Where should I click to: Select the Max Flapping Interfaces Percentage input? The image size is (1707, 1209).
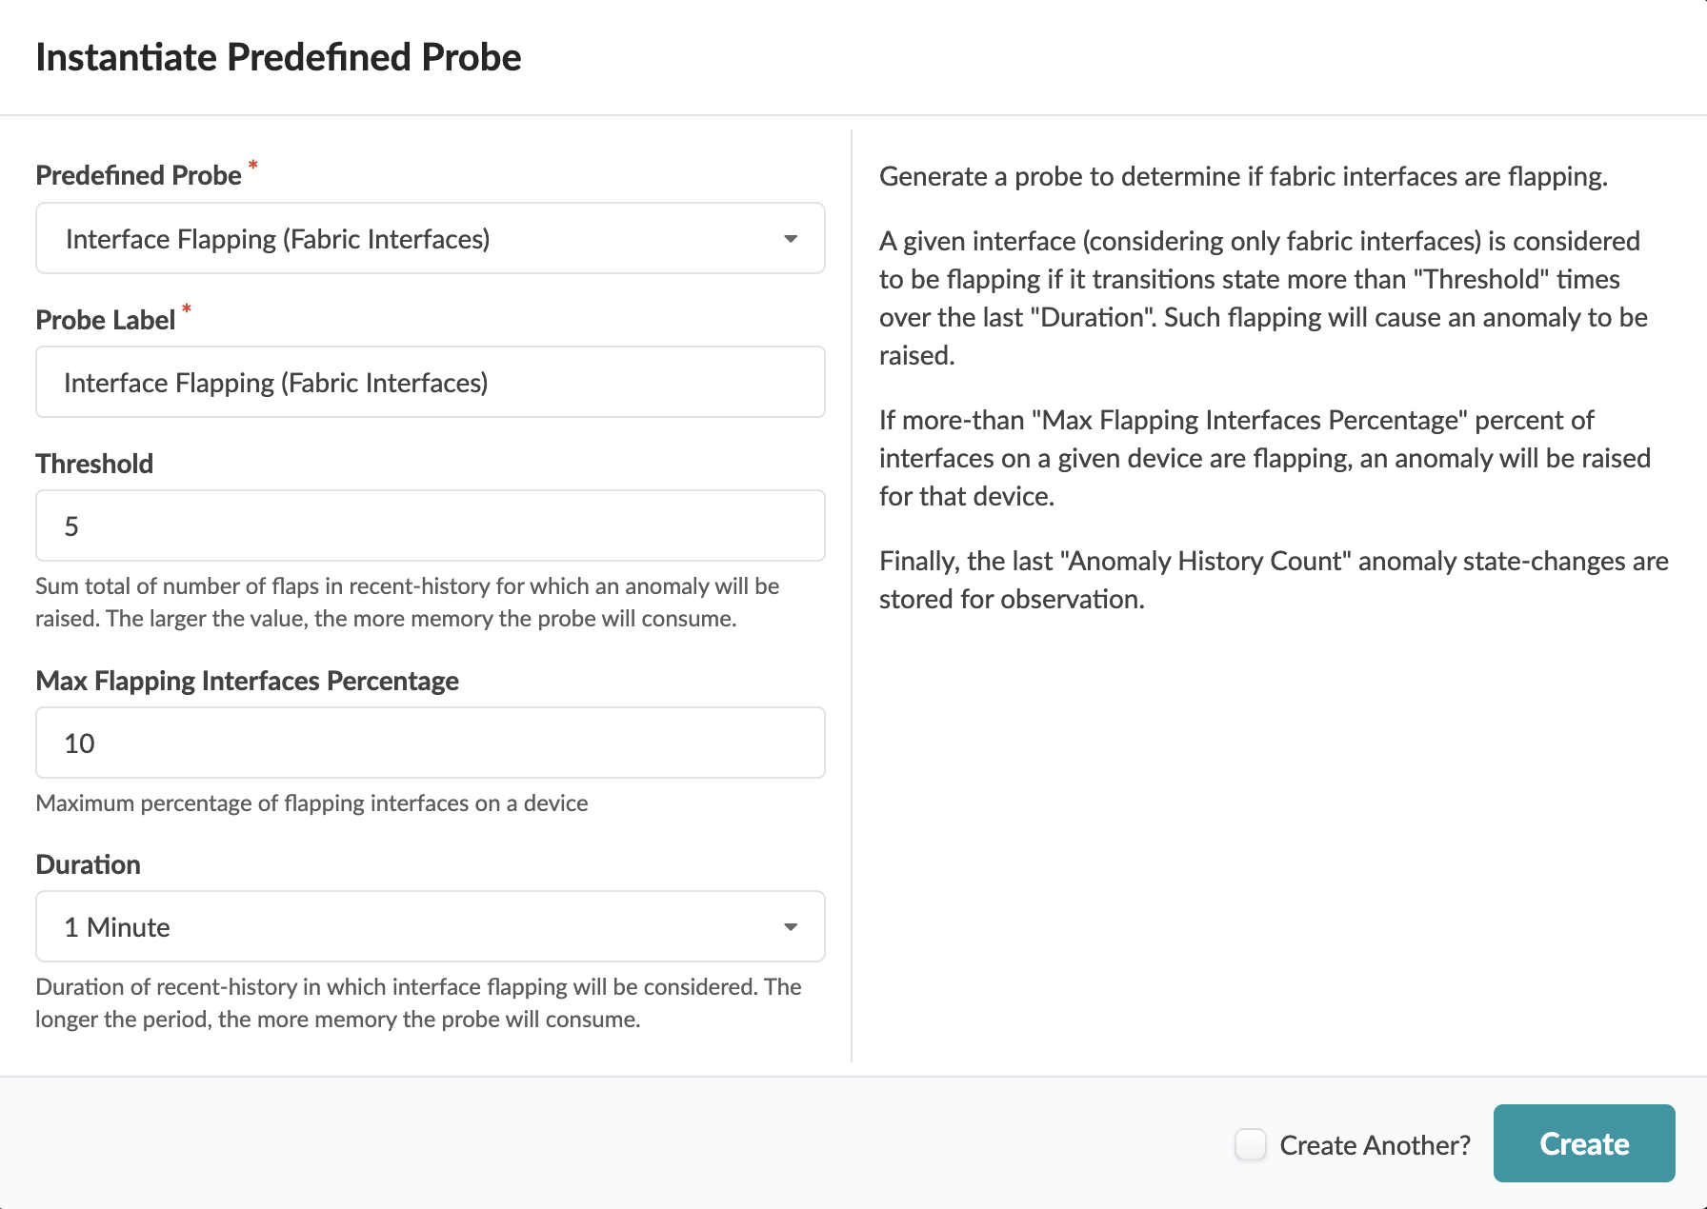click(430, 743)
